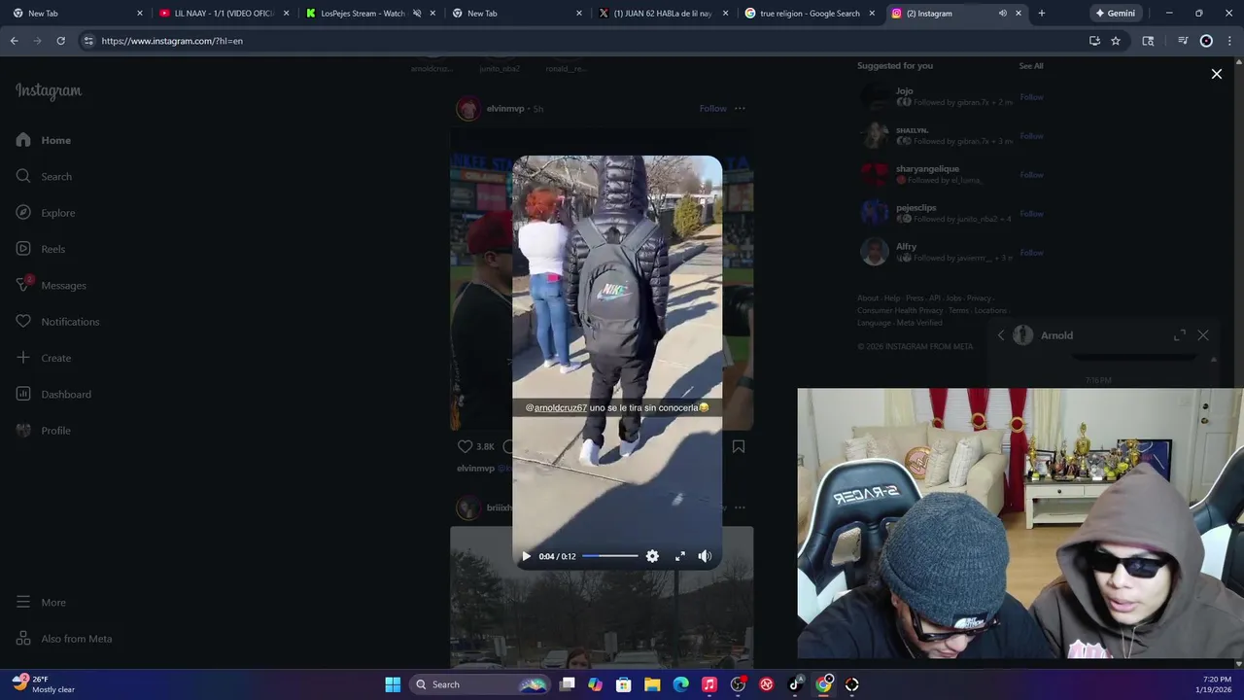The image size is (1244, 700).
Task: Click the Windows taskbar Search box
Action: point(480,684)
